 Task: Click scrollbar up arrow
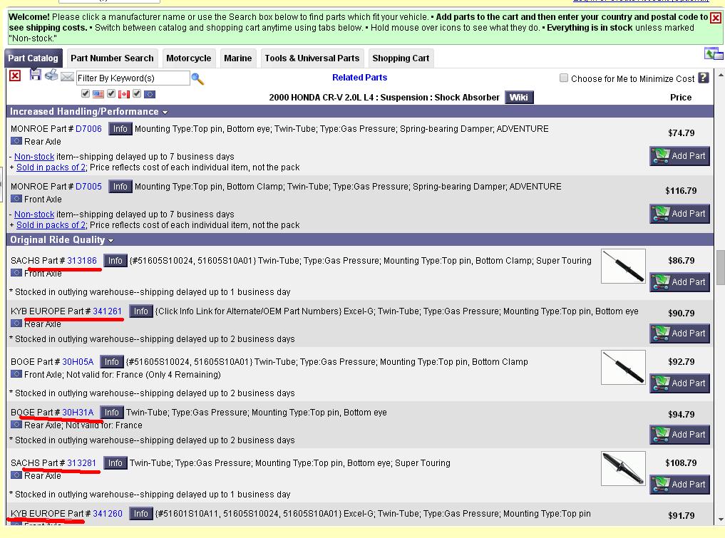click(x=721, y=74)
